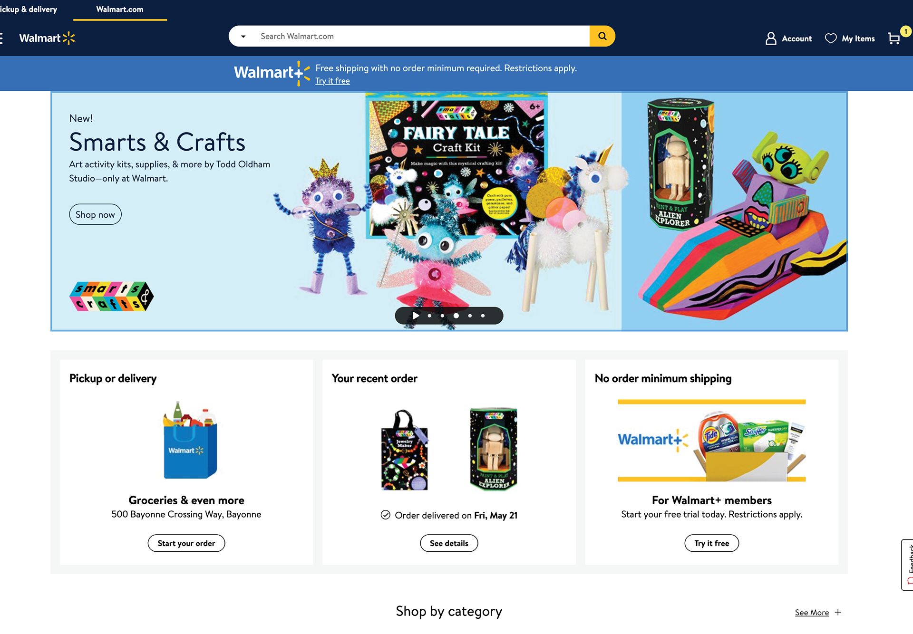Click into the Search Walmart.com field

point(422,36)
